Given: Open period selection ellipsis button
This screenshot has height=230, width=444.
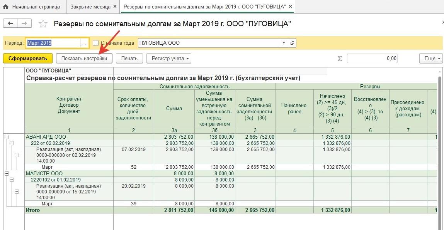Looking at the screenshot, I should tap(84, 43).
